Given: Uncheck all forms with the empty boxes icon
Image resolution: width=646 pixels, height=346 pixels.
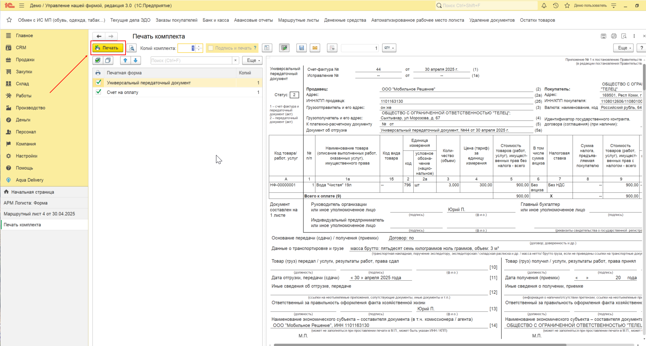Looking at the screenshot, I should point(108,60).
